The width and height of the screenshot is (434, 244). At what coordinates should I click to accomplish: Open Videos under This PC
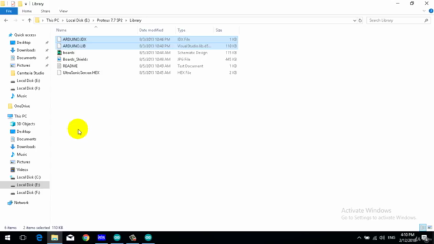pos(22,169)
